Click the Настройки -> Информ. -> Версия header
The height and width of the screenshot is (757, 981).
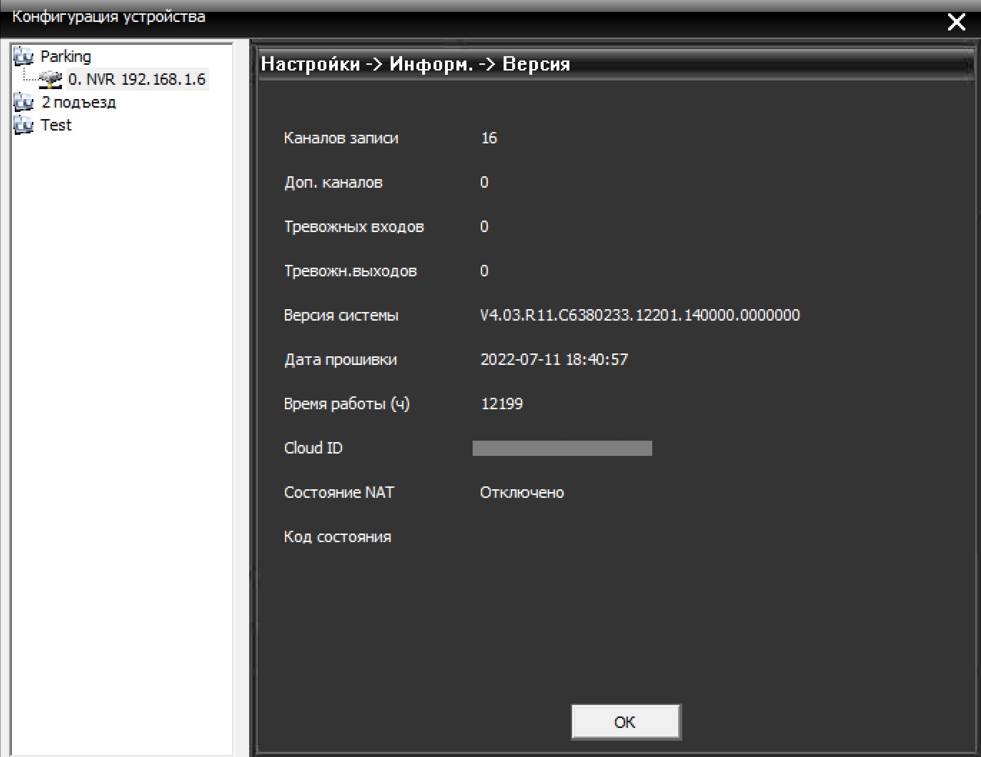tap(415, 64)
